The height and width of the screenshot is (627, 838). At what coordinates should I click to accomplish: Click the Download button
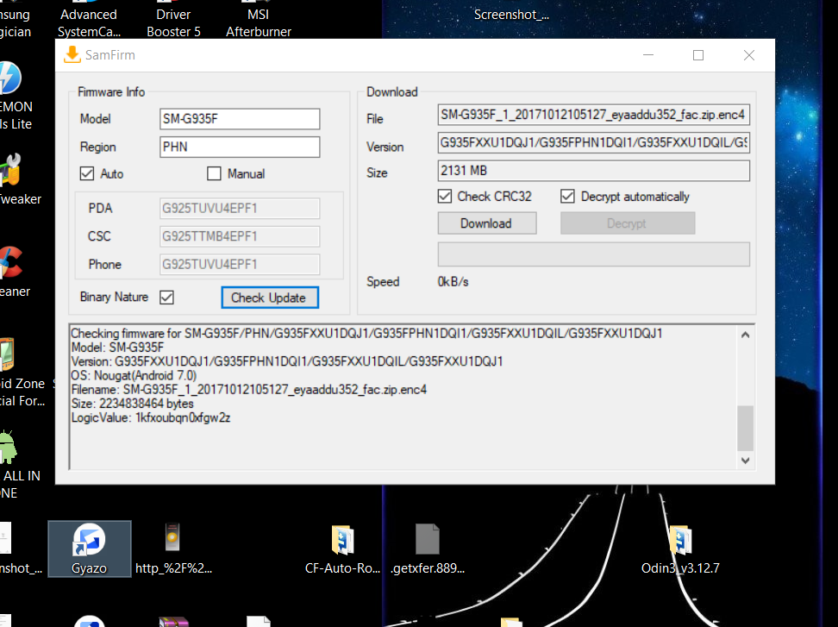487,223
